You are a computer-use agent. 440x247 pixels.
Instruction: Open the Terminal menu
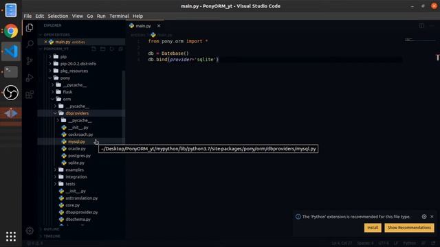click(119, 16)
